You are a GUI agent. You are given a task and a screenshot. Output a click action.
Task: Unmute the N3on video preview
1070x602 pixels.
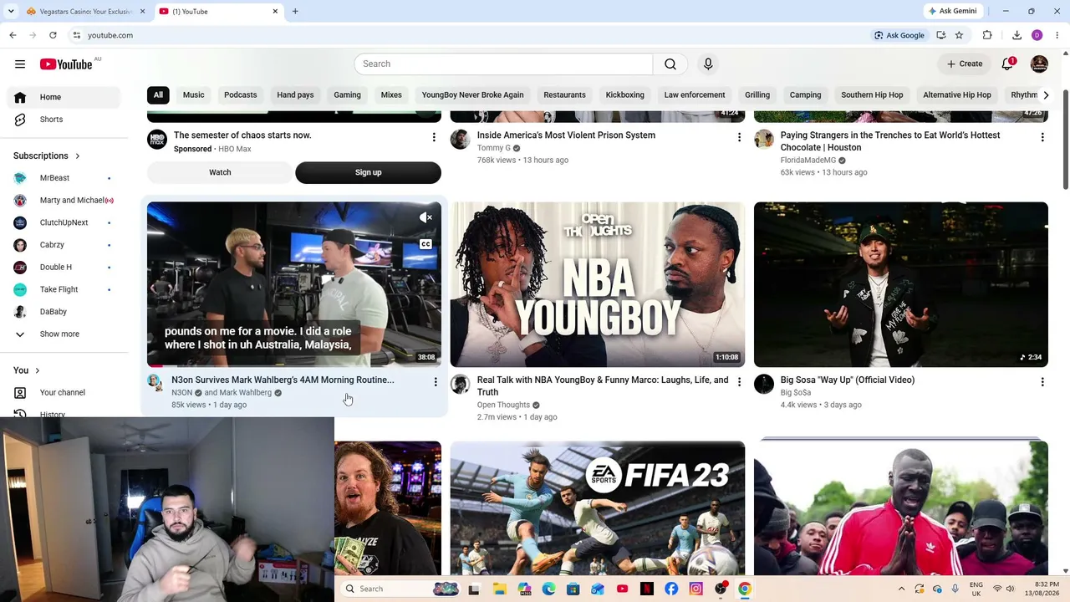pyautogui.click(x=425, y=218)
